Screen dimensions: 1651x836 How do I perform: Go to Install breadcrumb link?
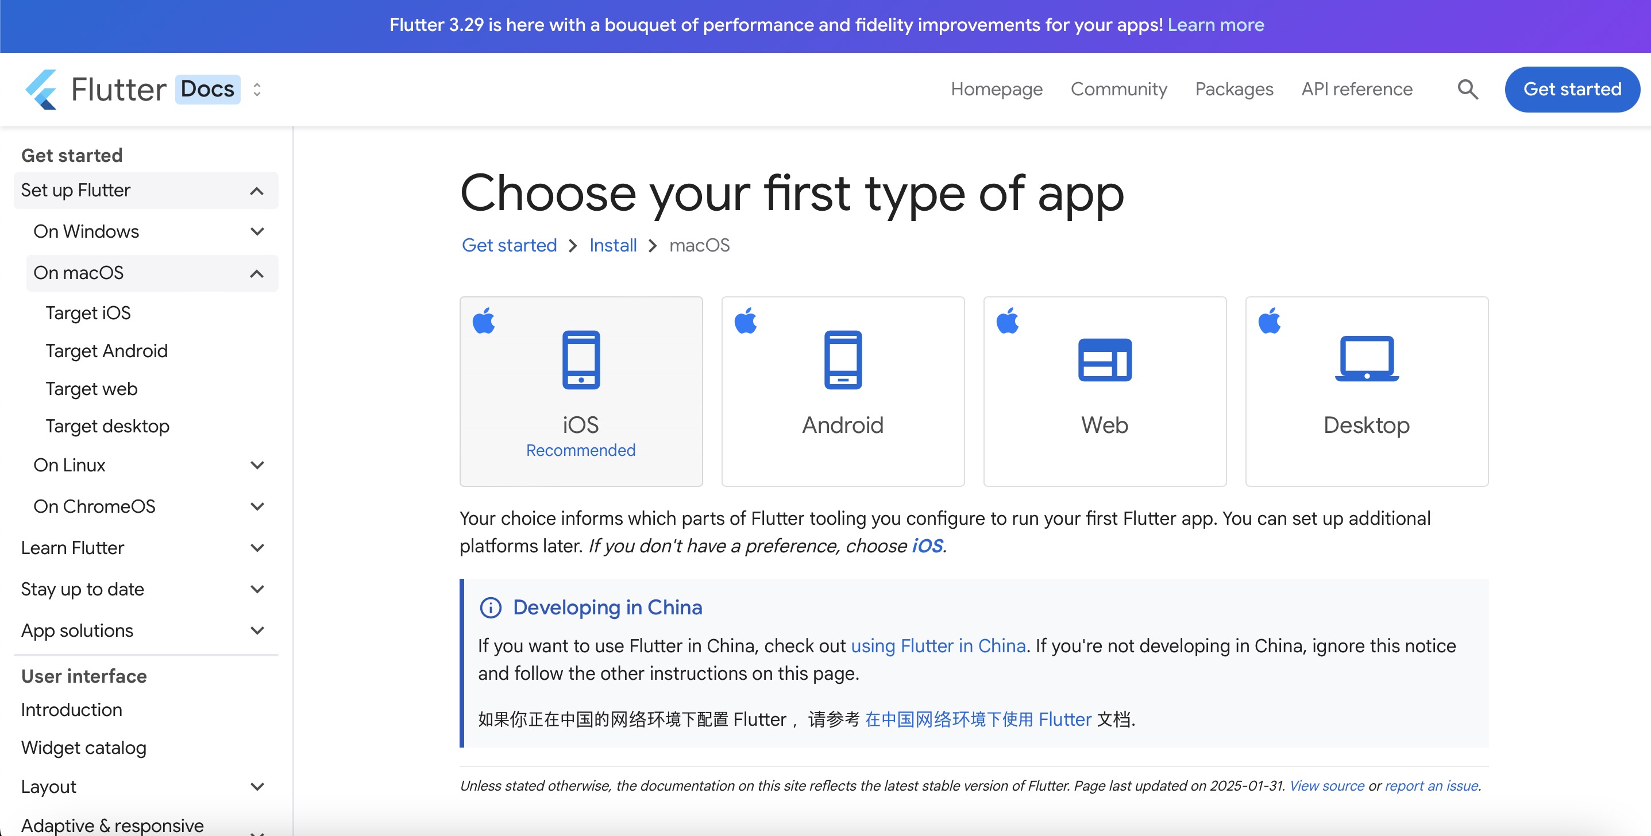click(x=613, y=245)
